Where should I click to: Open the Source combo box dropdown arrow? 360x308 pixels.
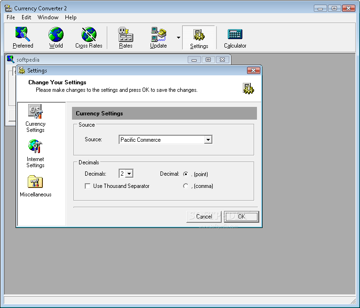[x=208, y=139]
